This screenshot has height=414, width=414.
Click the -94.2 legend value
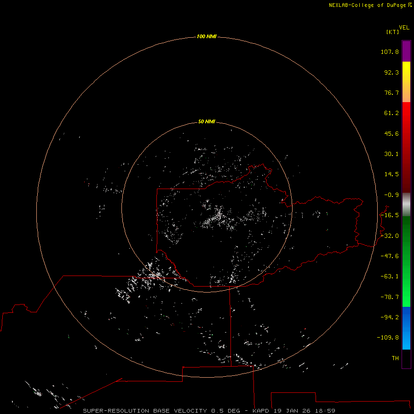pos(390,317)
